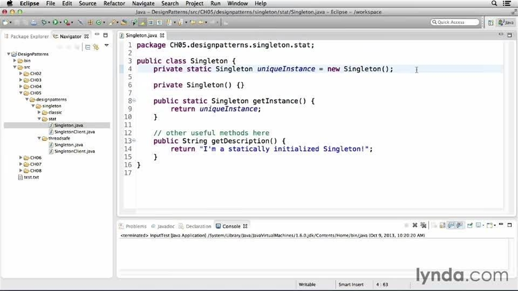Click the Quick Access search field

(x=455, y=22)
